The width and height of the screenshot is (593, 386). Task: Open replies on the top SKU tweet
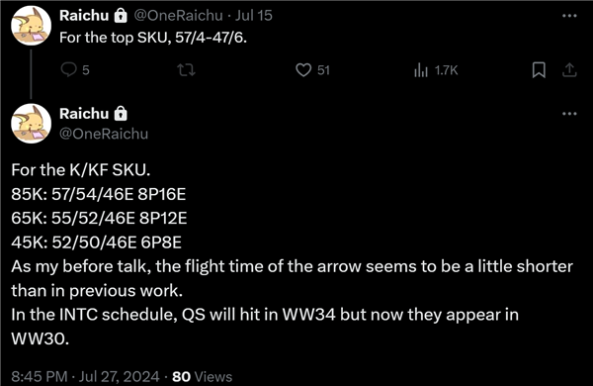pyautogui.click(x=75, y=70)
